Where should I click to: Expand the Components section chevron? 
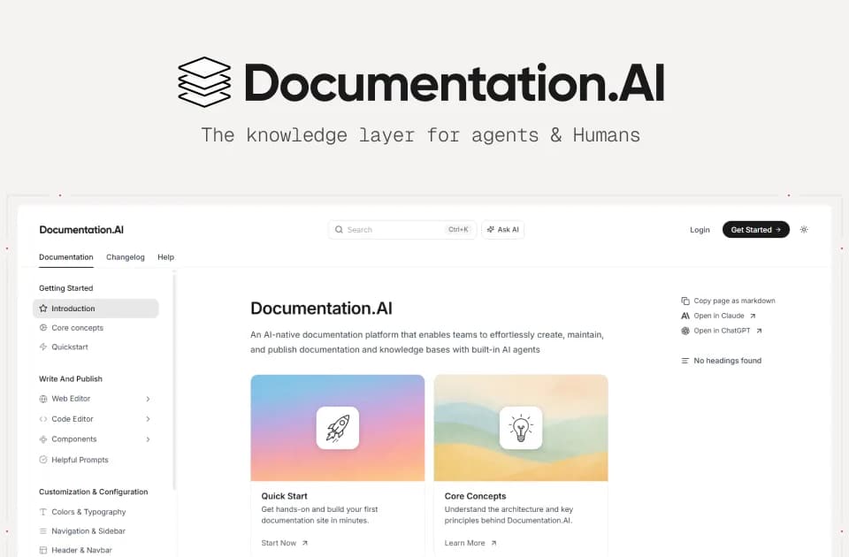pos(148,439)
